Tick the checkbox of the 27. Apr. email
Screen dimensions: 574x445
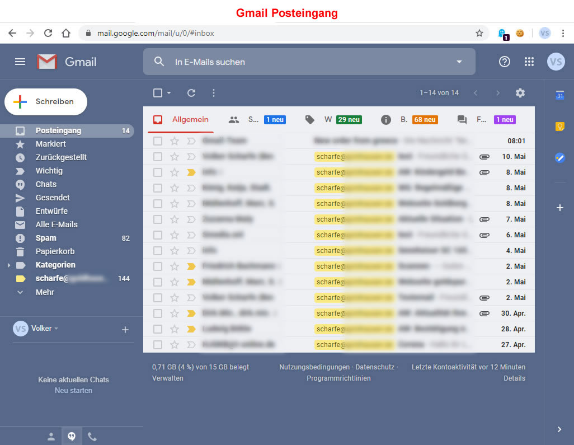pos(158,345)
